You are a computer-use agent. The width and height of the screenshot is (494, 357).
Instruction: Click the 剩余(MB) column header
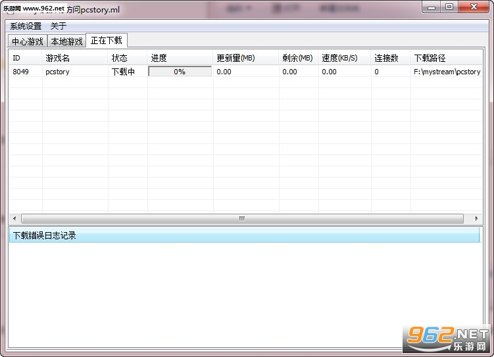(x=299, y=58)
